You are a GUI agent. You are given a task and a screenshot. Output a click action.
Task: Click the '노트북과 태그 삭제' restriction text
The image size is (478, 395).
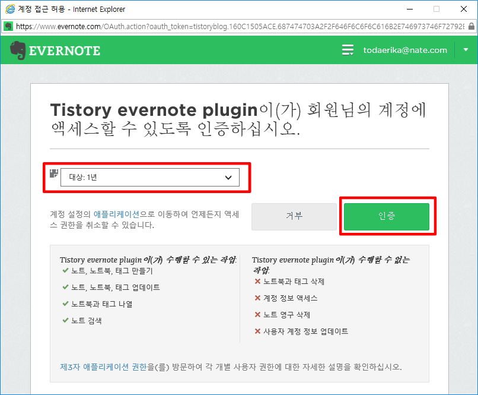click(x=294, y=282)
